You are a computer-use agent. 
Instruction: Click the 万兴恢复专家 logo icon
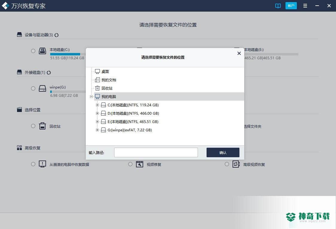[5, 6]
